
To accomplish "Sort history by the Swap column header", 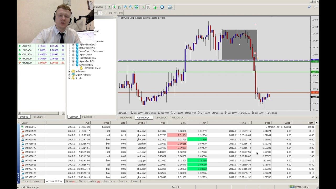I will 282,123.
